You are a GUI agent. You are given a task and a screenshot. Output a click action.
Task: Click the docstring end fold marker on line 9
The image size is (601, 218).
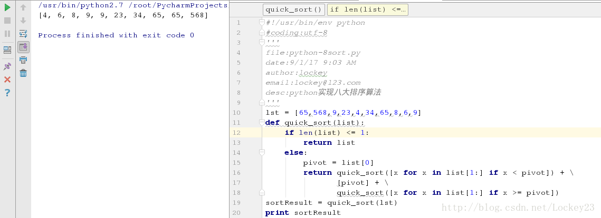[262, 102]
